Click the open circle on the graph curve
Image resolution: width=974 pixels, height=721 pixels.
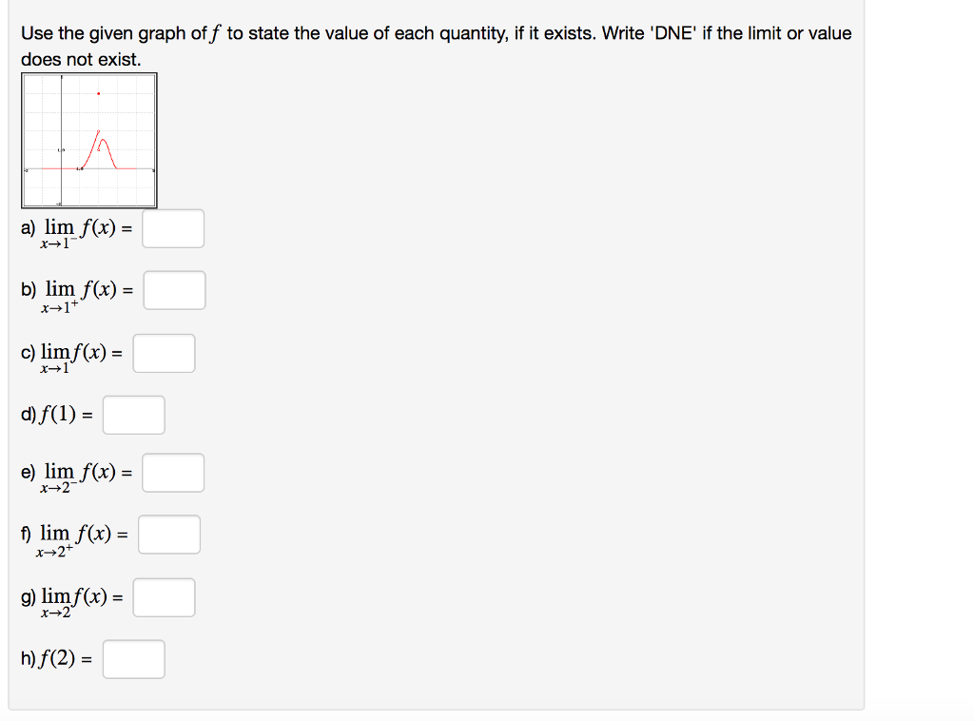(98, 130)
